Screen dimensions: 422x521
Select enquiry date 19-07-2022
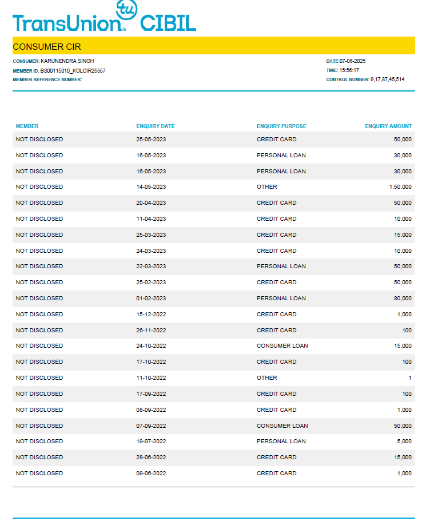[151, 442]
